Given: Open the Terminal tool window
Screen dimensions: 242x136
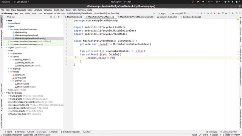Looking at the screenshot, I should [x=20, y=132].
